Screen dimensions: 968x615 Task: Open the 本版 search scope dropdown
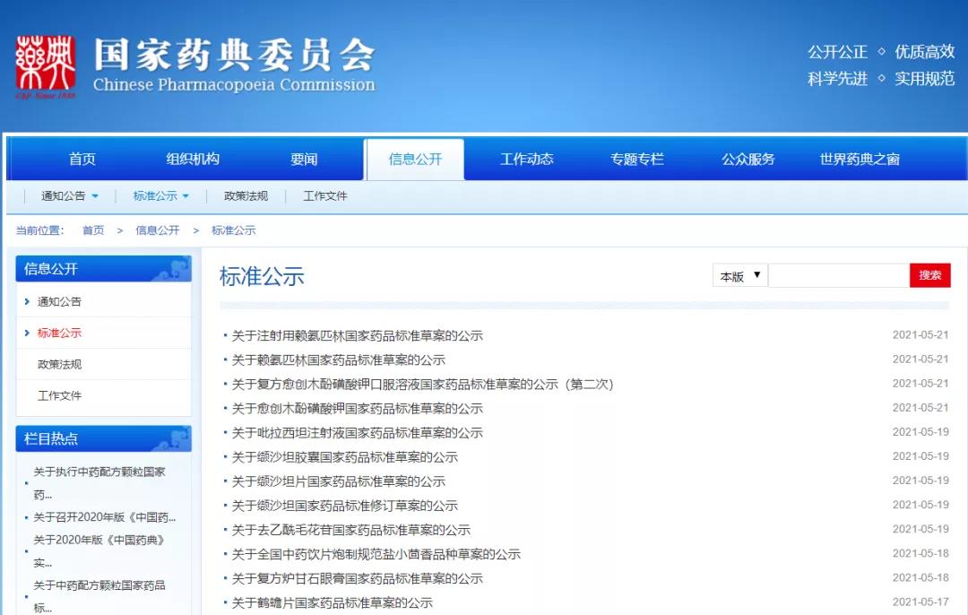(739, 275)
